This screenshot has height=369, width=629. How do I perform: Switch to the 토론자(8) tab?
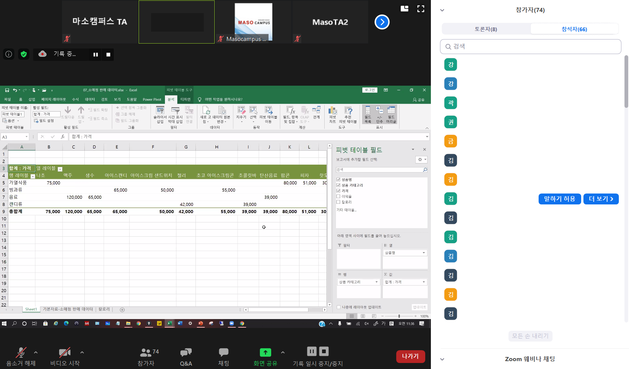[485, 29]
